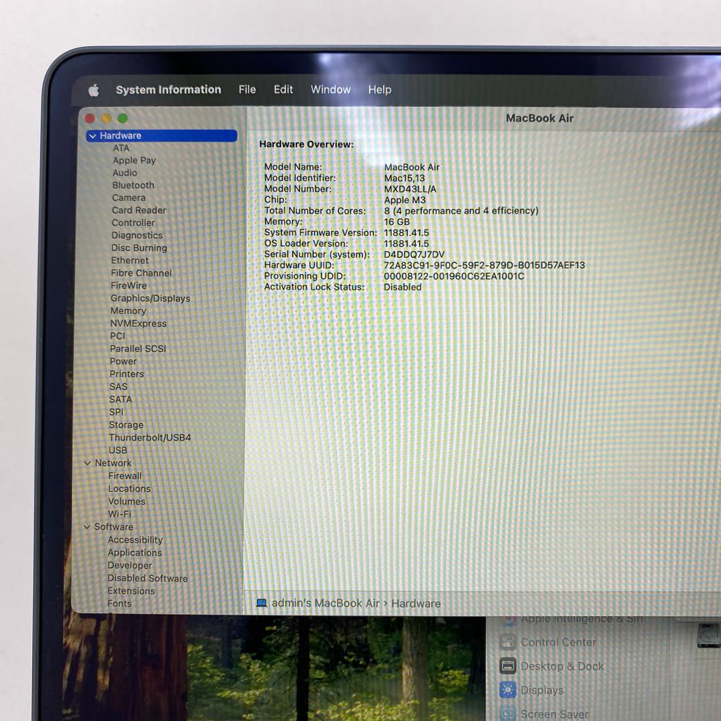Screen dimensions: 721x721
Task: Select Card Reader in the sidebar
Action: 139,210
